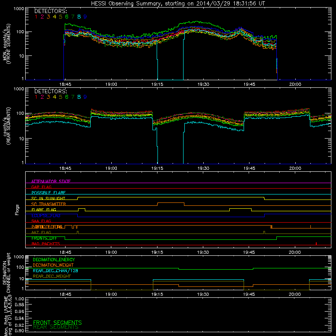336x336 pixels.
Task: Click the HESSI Observing Summary title text
Action: (x=178, y=4)
